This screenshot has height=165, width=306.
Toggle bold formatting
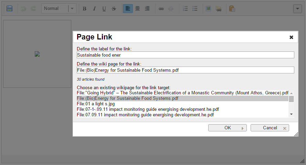(84, 9)
